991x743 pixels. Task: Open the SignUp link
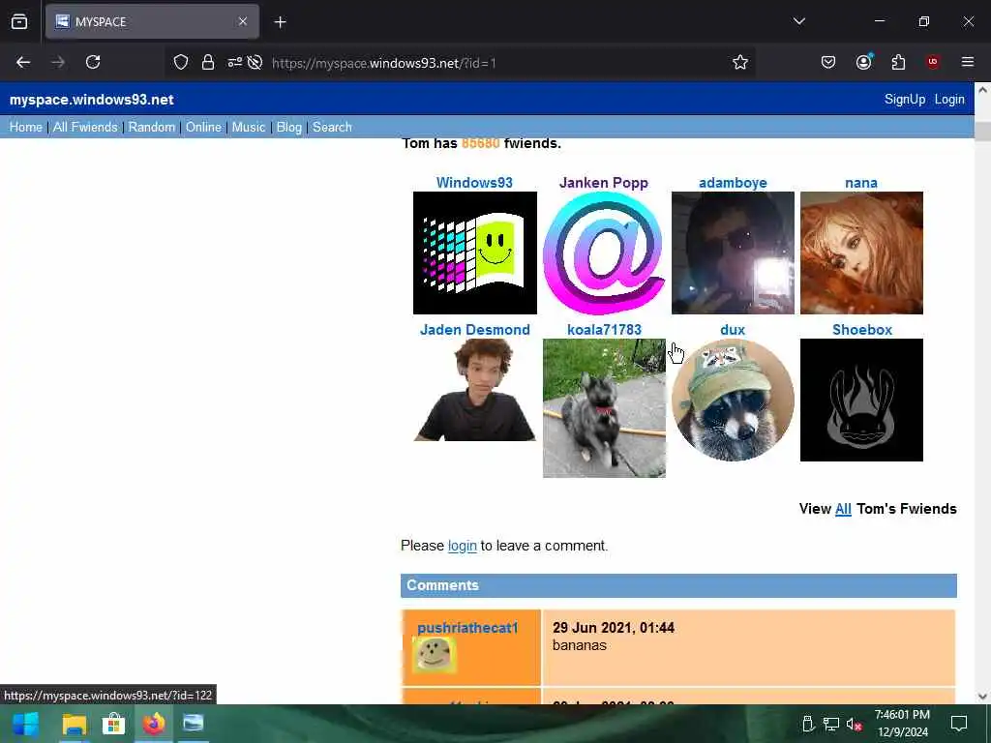click(905, 100)
